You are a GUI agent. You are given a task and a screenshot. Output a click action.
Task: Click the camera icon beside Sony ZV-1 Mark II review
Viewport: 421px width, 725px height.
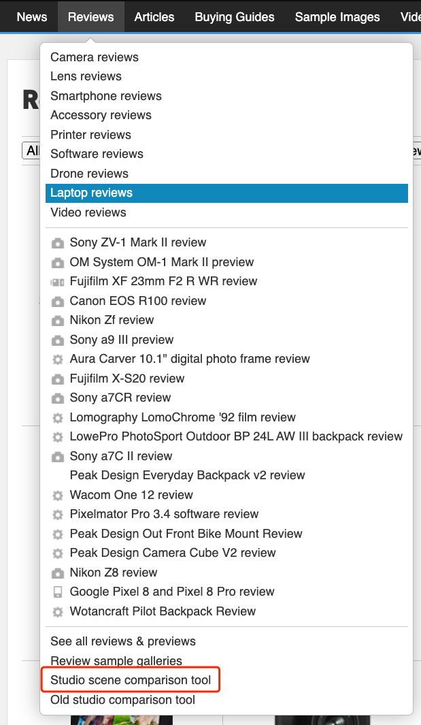[x=58, y=242]
